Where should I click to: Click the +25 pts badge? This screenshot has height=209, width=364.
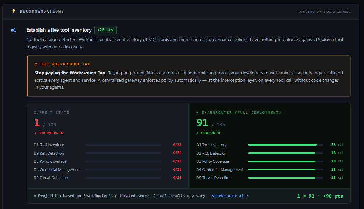point(105,30)
